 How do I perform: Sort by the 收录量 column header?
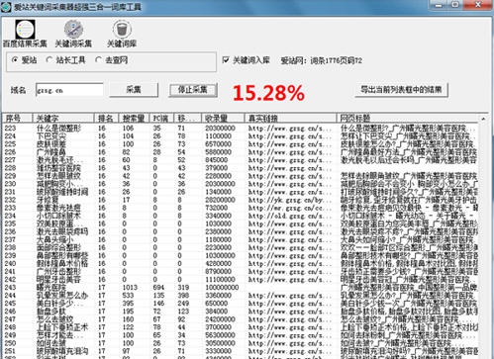point(223,118)
